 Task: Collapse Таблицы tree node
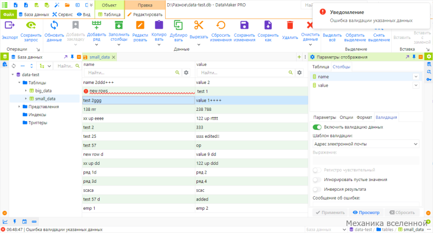click(19, 83)
